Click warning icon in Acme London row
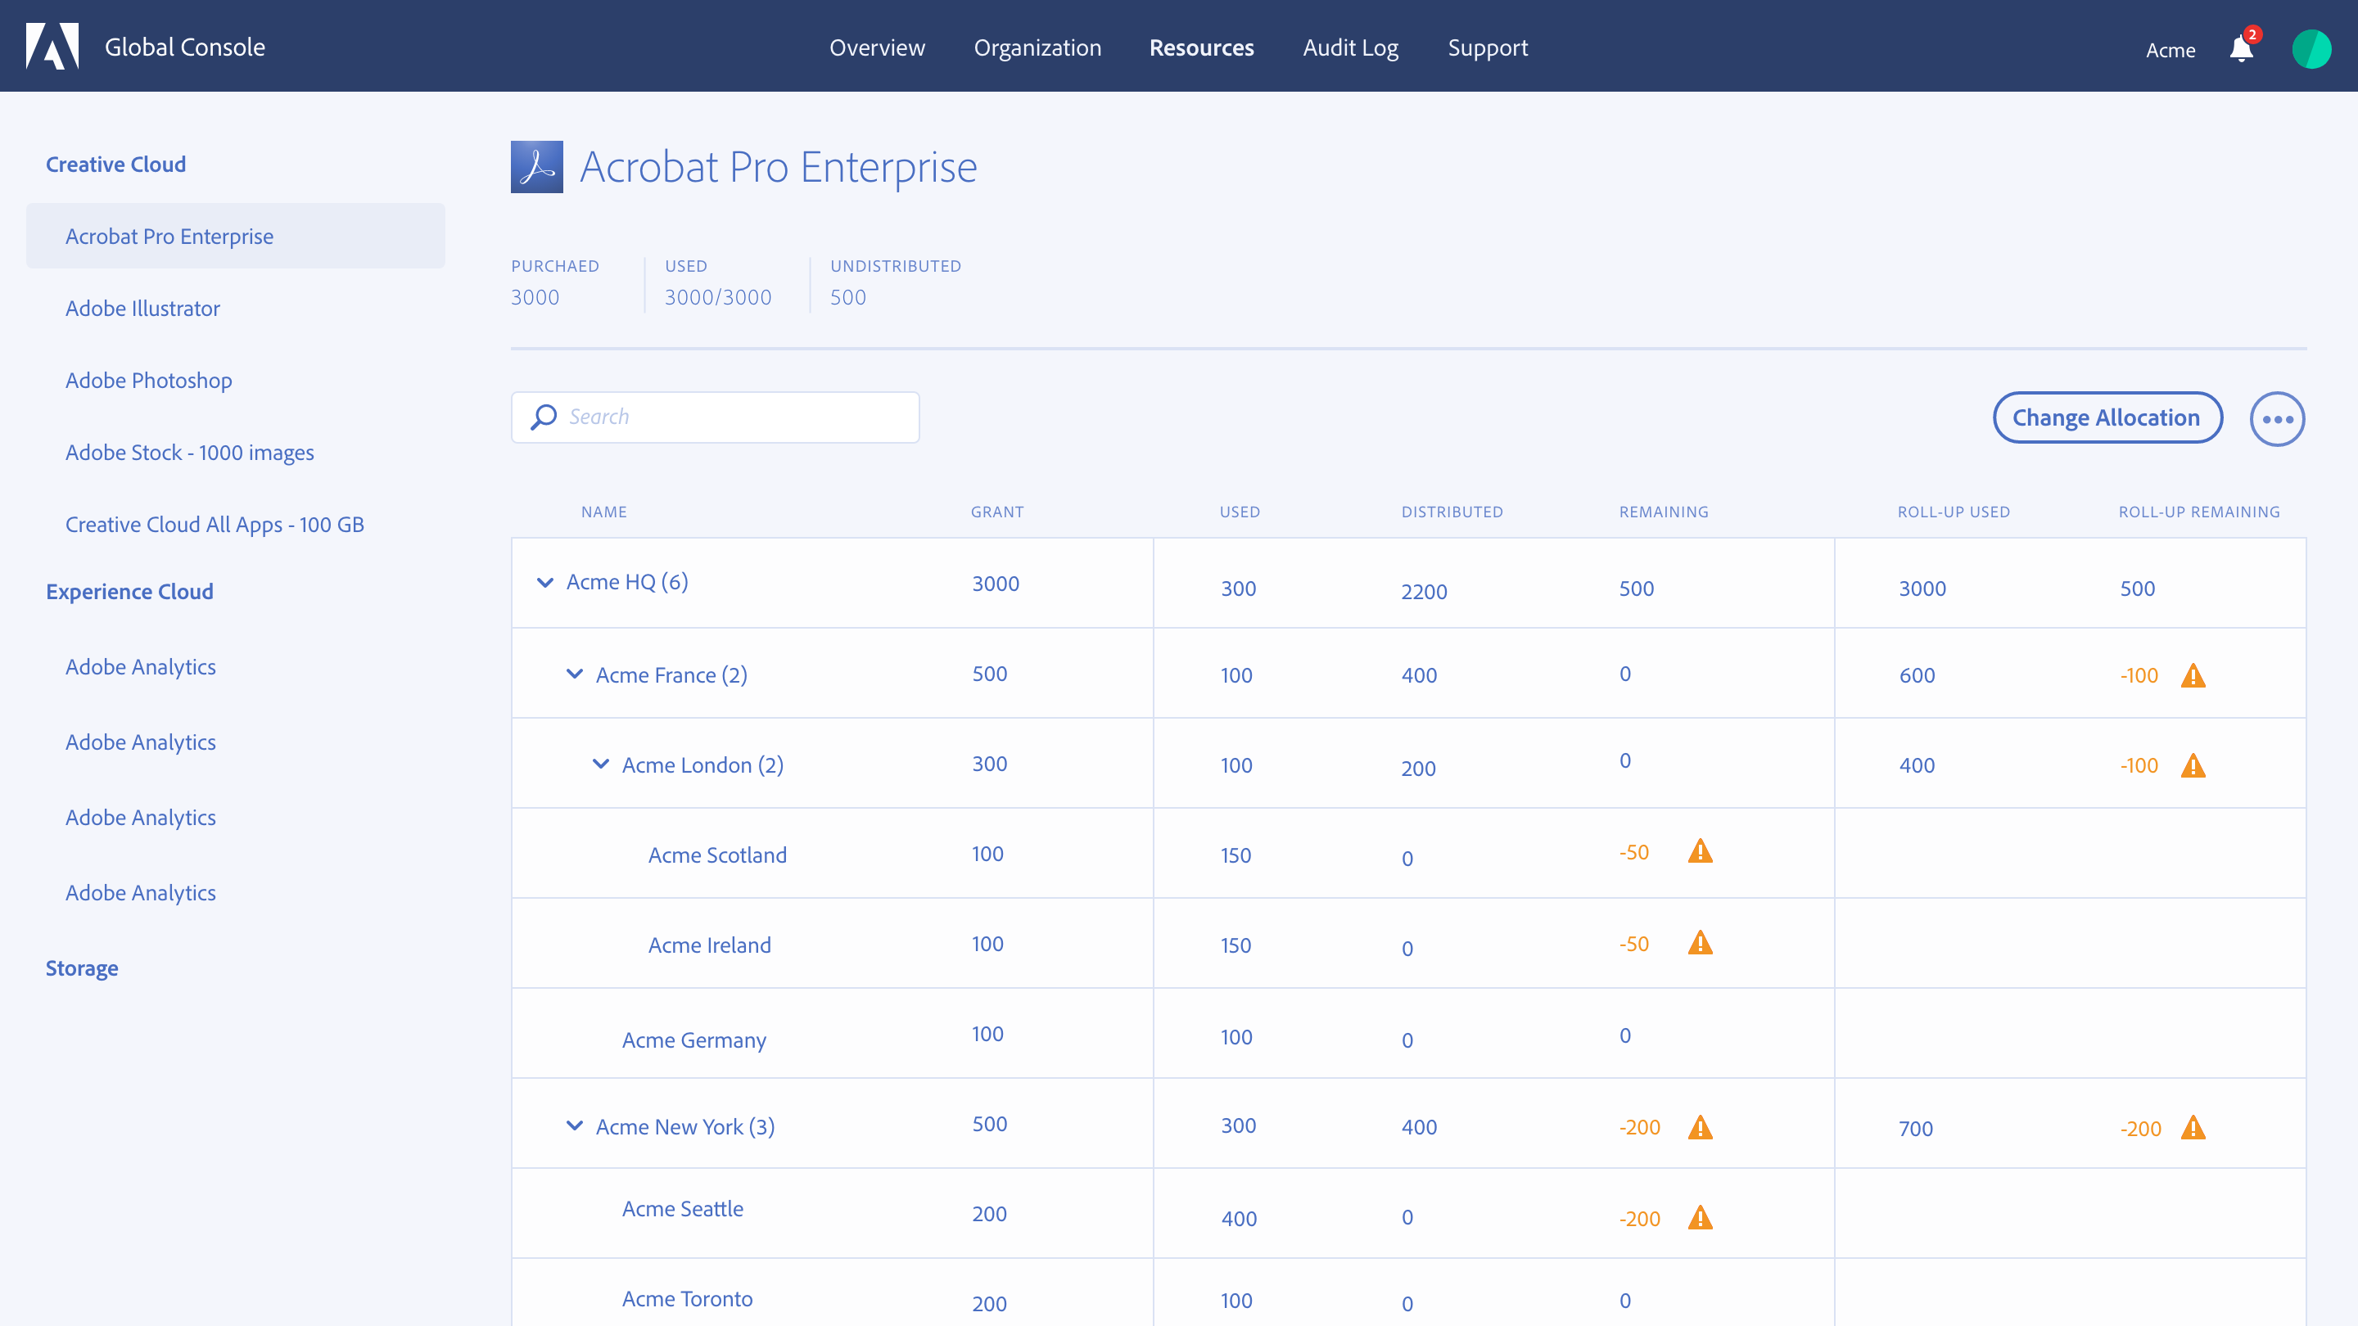 [2193, 765]
